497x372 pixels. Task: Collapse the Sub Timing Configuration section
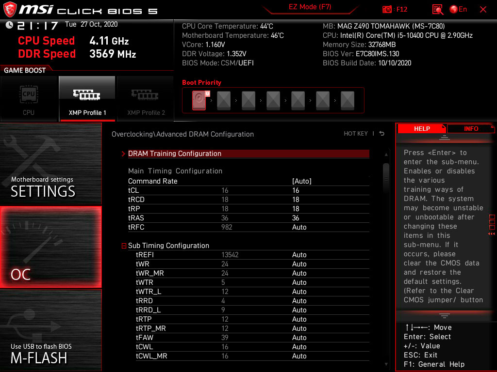pos(124,246)
